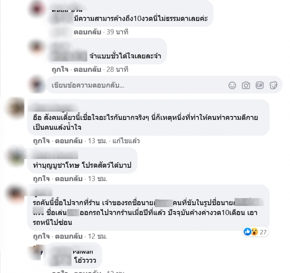
Task: Click ถูกใจ on the 12 ชม. comment
Action: tap(41, 236)
